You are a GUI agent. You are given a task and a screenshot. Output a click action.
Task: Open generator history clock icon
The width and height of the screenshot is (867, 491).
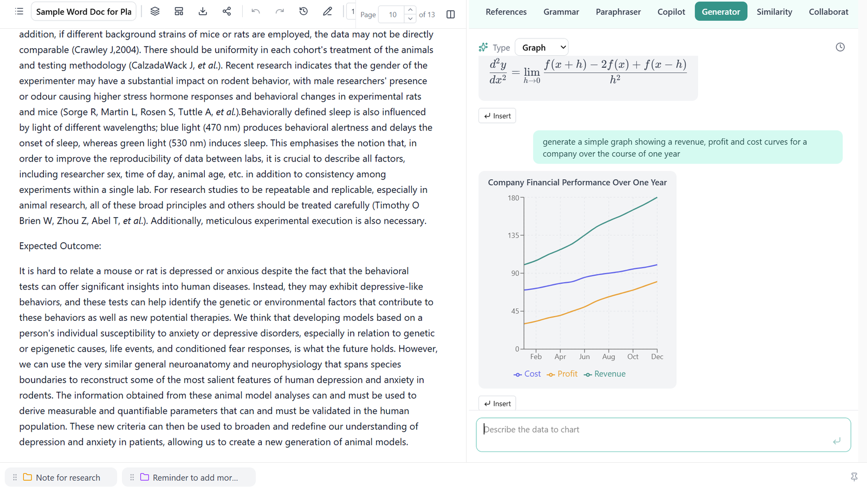click(x=840, y=47)
